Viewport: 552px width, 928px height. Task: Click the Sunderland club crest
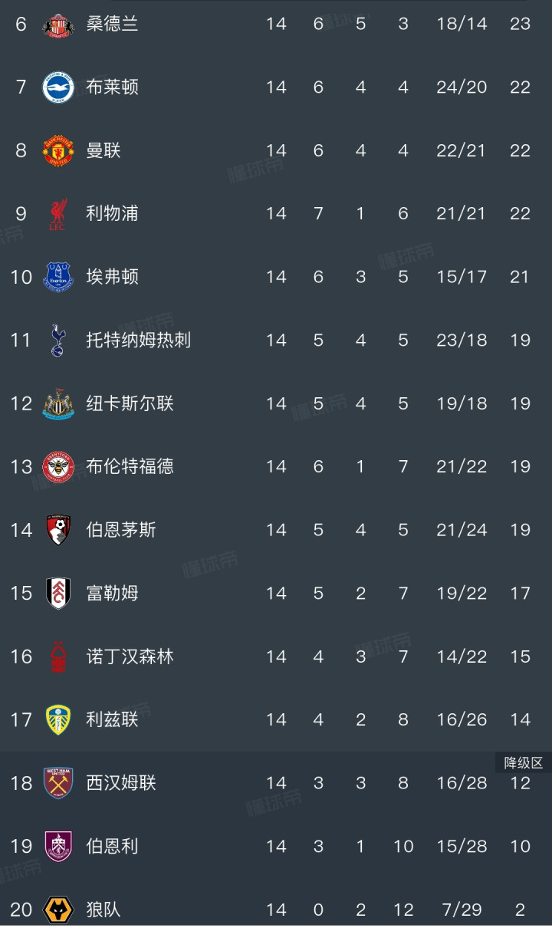coord(58,25)
